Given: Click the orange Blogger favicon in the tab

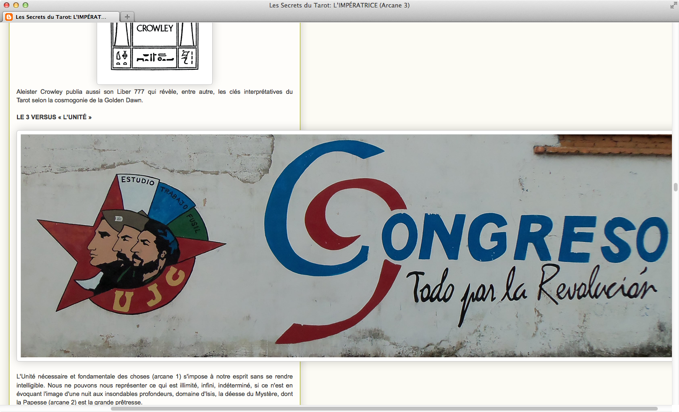Looking at the screenshot, I should tap(8, 17).
